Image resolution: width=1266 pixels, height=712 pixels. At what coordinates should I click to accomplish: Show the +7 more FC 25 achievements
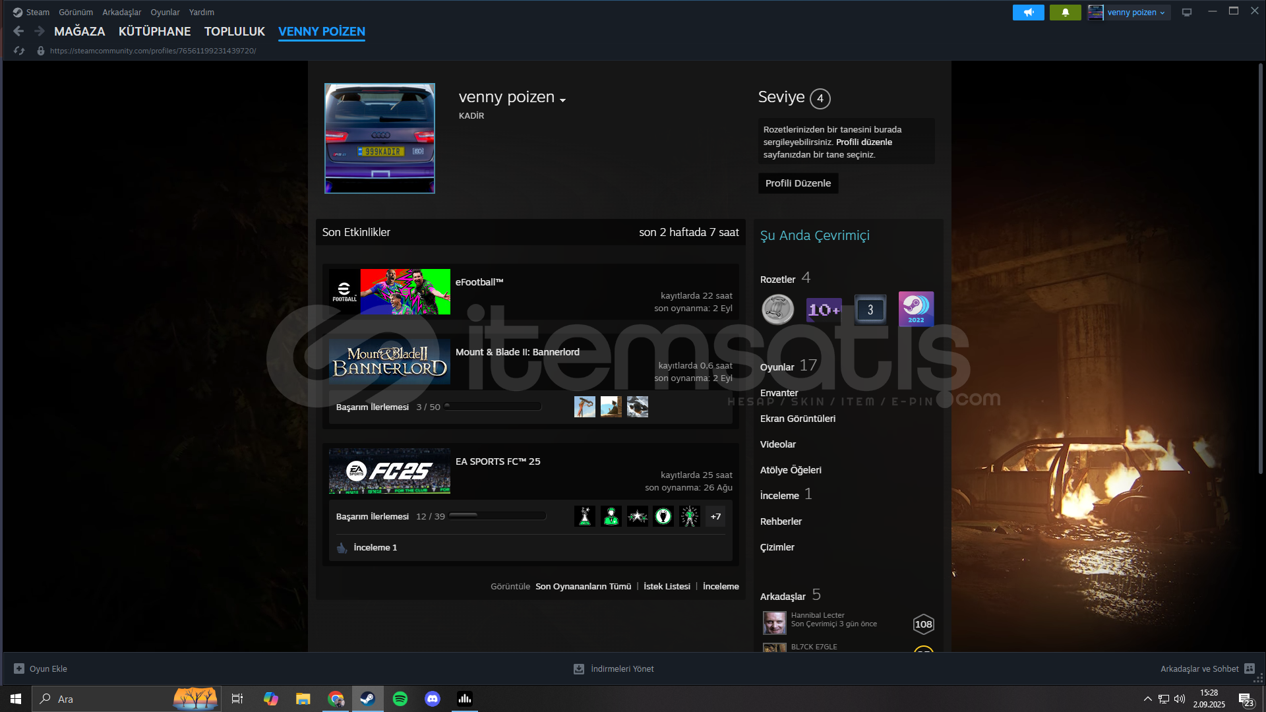tap(715, 516)
